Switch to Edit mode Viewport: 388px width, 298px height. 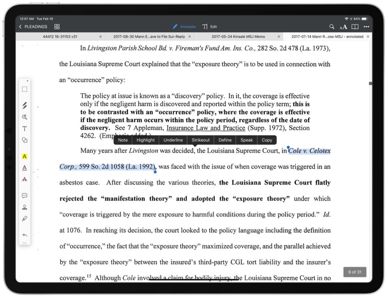tap(210, 27)
